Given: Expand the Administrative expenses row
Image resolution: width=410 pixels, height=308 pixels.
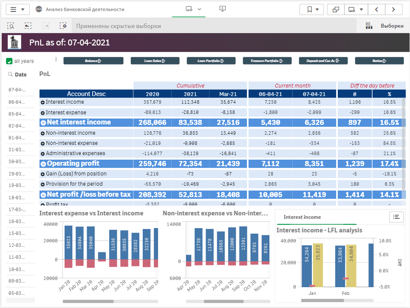Looking at the screenshot, I should click(42, 153).
